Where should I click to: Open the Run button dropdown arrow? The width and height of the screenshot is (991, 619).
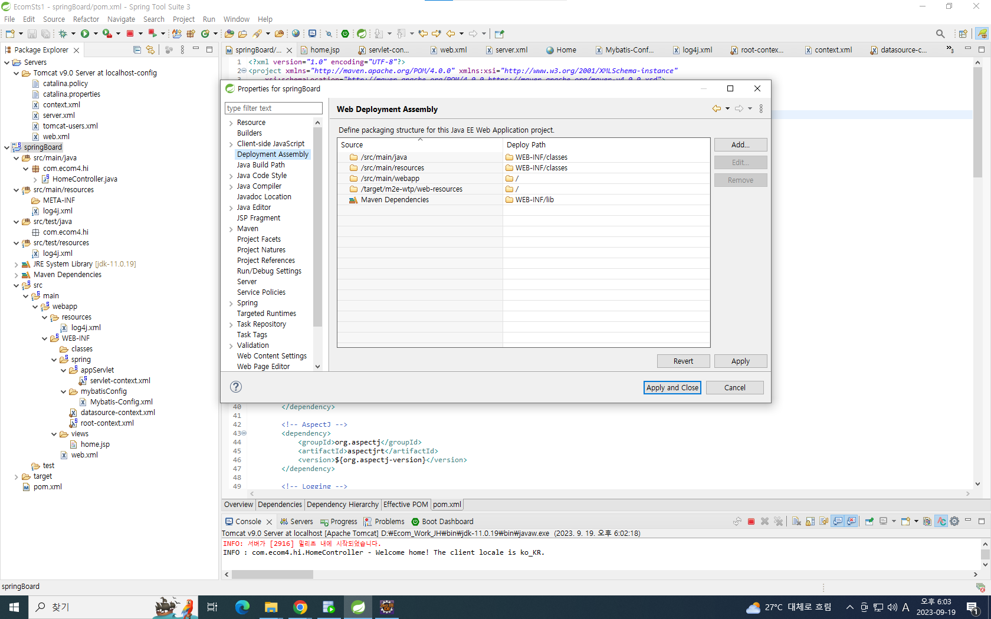tap(96, 34)
